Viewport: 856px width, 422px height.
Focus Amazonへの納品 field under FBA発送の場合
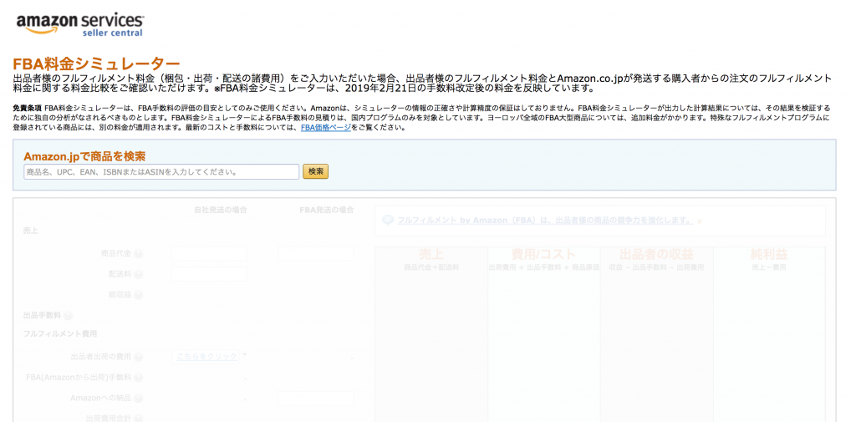(316, 399)
